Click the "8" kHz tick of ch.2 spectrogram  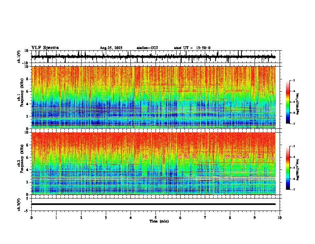point(27,145)
